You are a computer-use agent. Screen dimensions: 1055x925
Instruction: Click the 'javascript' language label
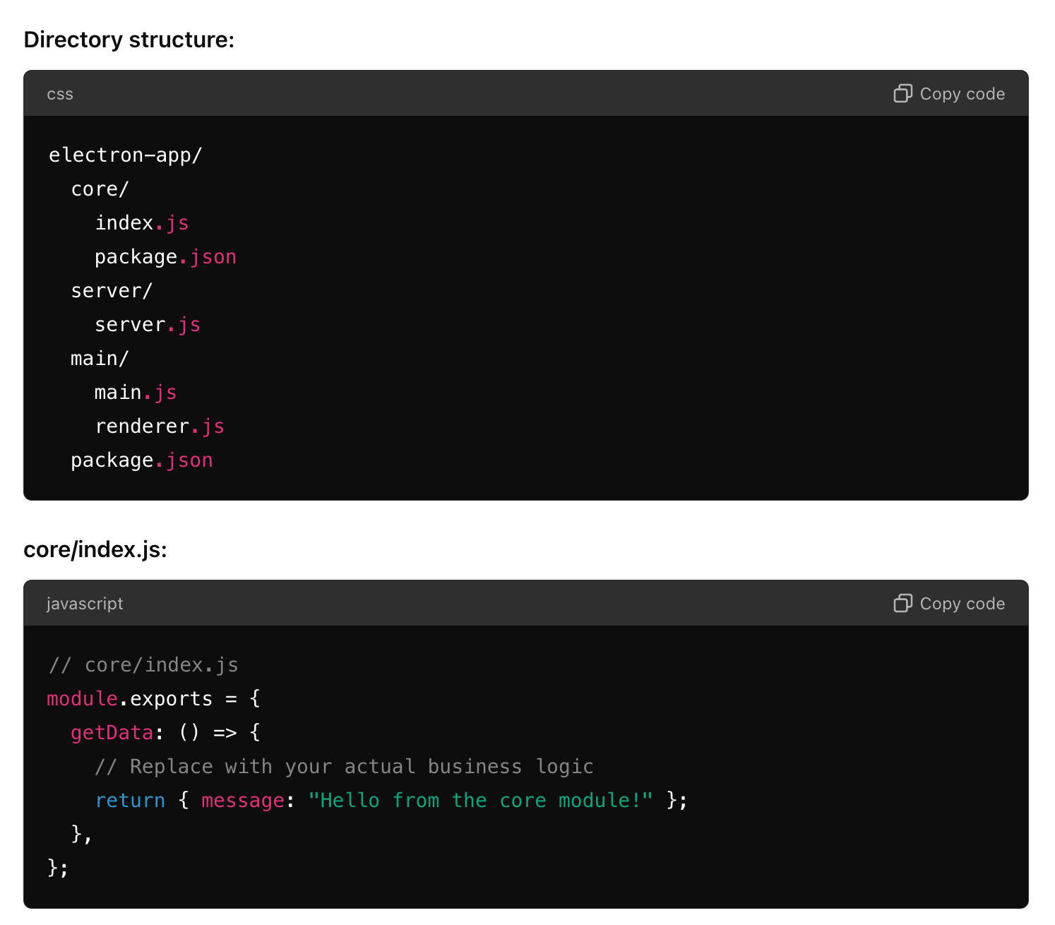coord(85,604)
